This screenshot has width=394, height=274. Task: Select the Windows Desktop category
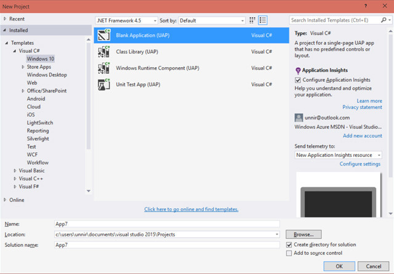coord(47,75)
